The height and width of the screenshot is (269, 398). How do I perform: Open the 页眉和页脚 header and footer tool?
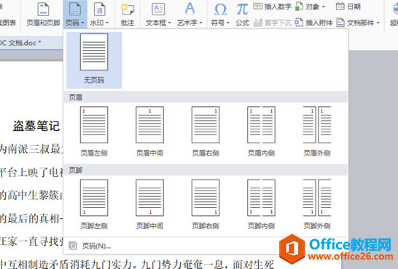click(43, 15)
